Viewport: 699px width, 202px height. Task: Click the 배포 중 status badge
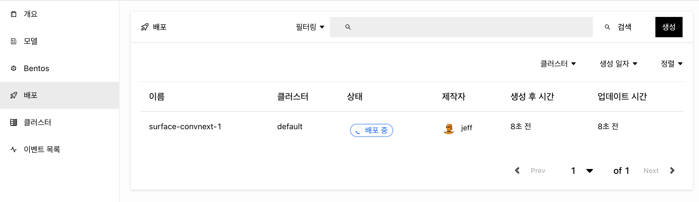(x=371, y=130)
